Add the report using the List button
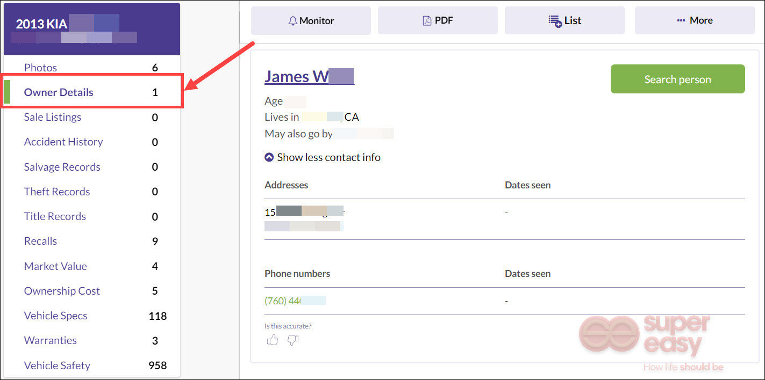Screen dimensions: 765x380 [x=564, y=20]
